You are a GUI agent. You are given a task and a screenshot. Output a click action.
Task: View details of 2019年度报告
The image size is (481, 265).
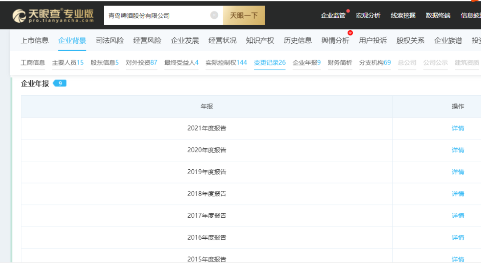(458, 172)
